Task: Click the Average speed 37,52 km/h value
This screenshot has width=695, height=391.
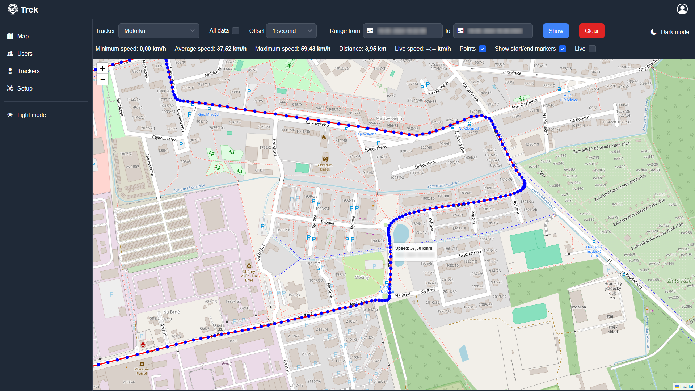Action: [232, 49]
